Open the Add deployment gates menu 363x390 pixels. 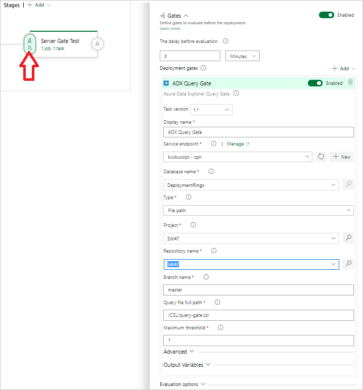tap(343, 68)
